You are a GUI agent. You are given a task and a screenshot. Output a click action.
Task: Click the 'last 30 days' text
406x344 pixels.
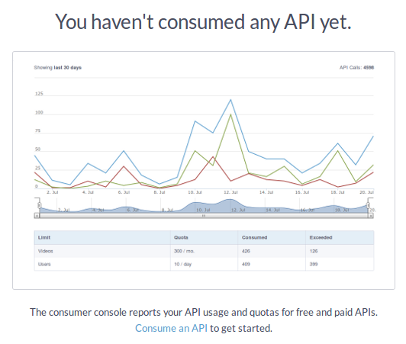[68, 68]
